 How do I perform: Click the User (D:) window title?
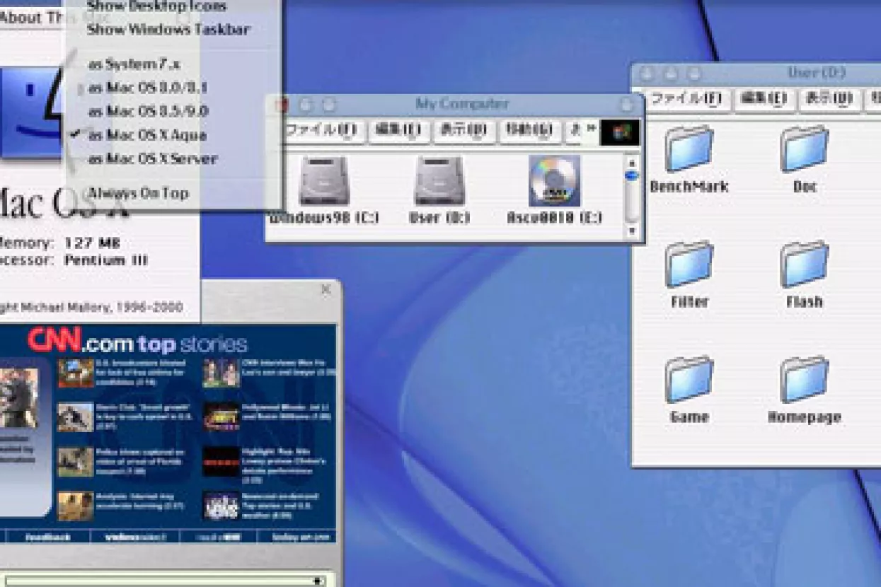[816, 73]
